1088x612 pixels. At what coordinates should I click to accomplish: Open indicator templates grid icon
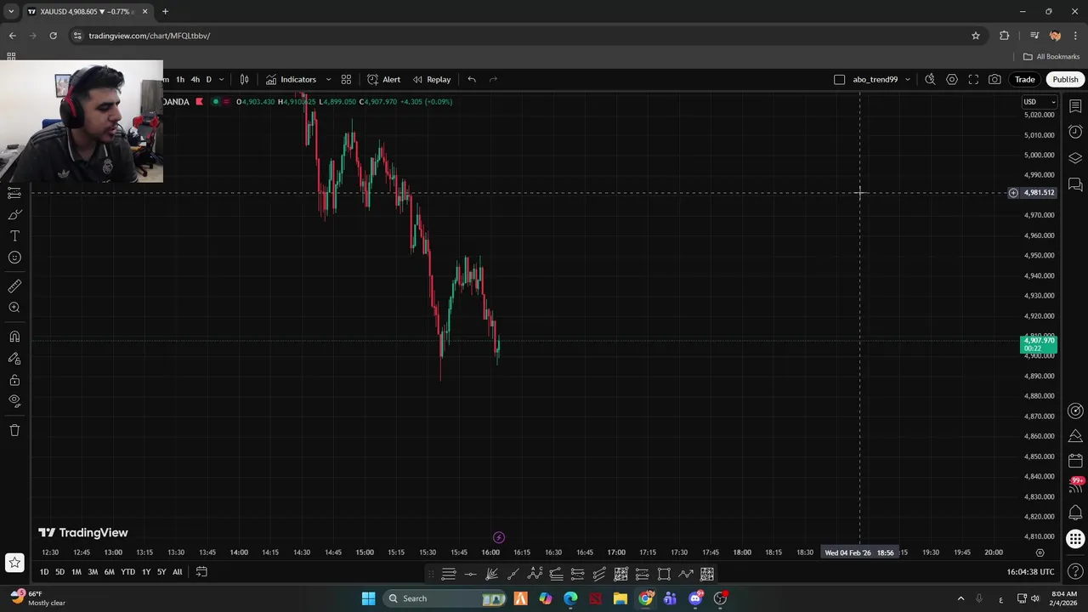(x=346, y=79)
